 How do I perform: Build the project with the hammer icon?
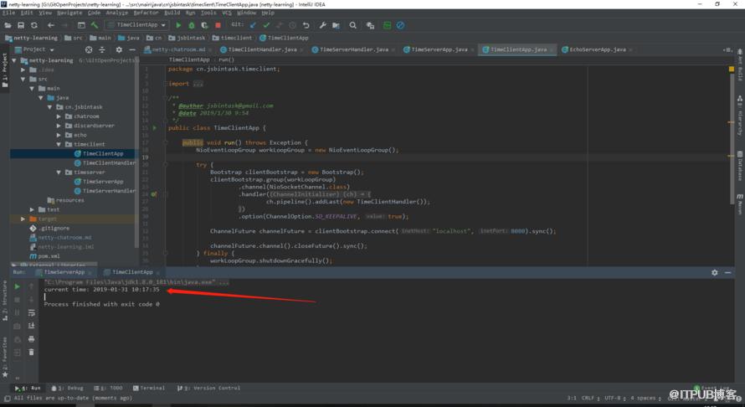(x=95, y=25)
